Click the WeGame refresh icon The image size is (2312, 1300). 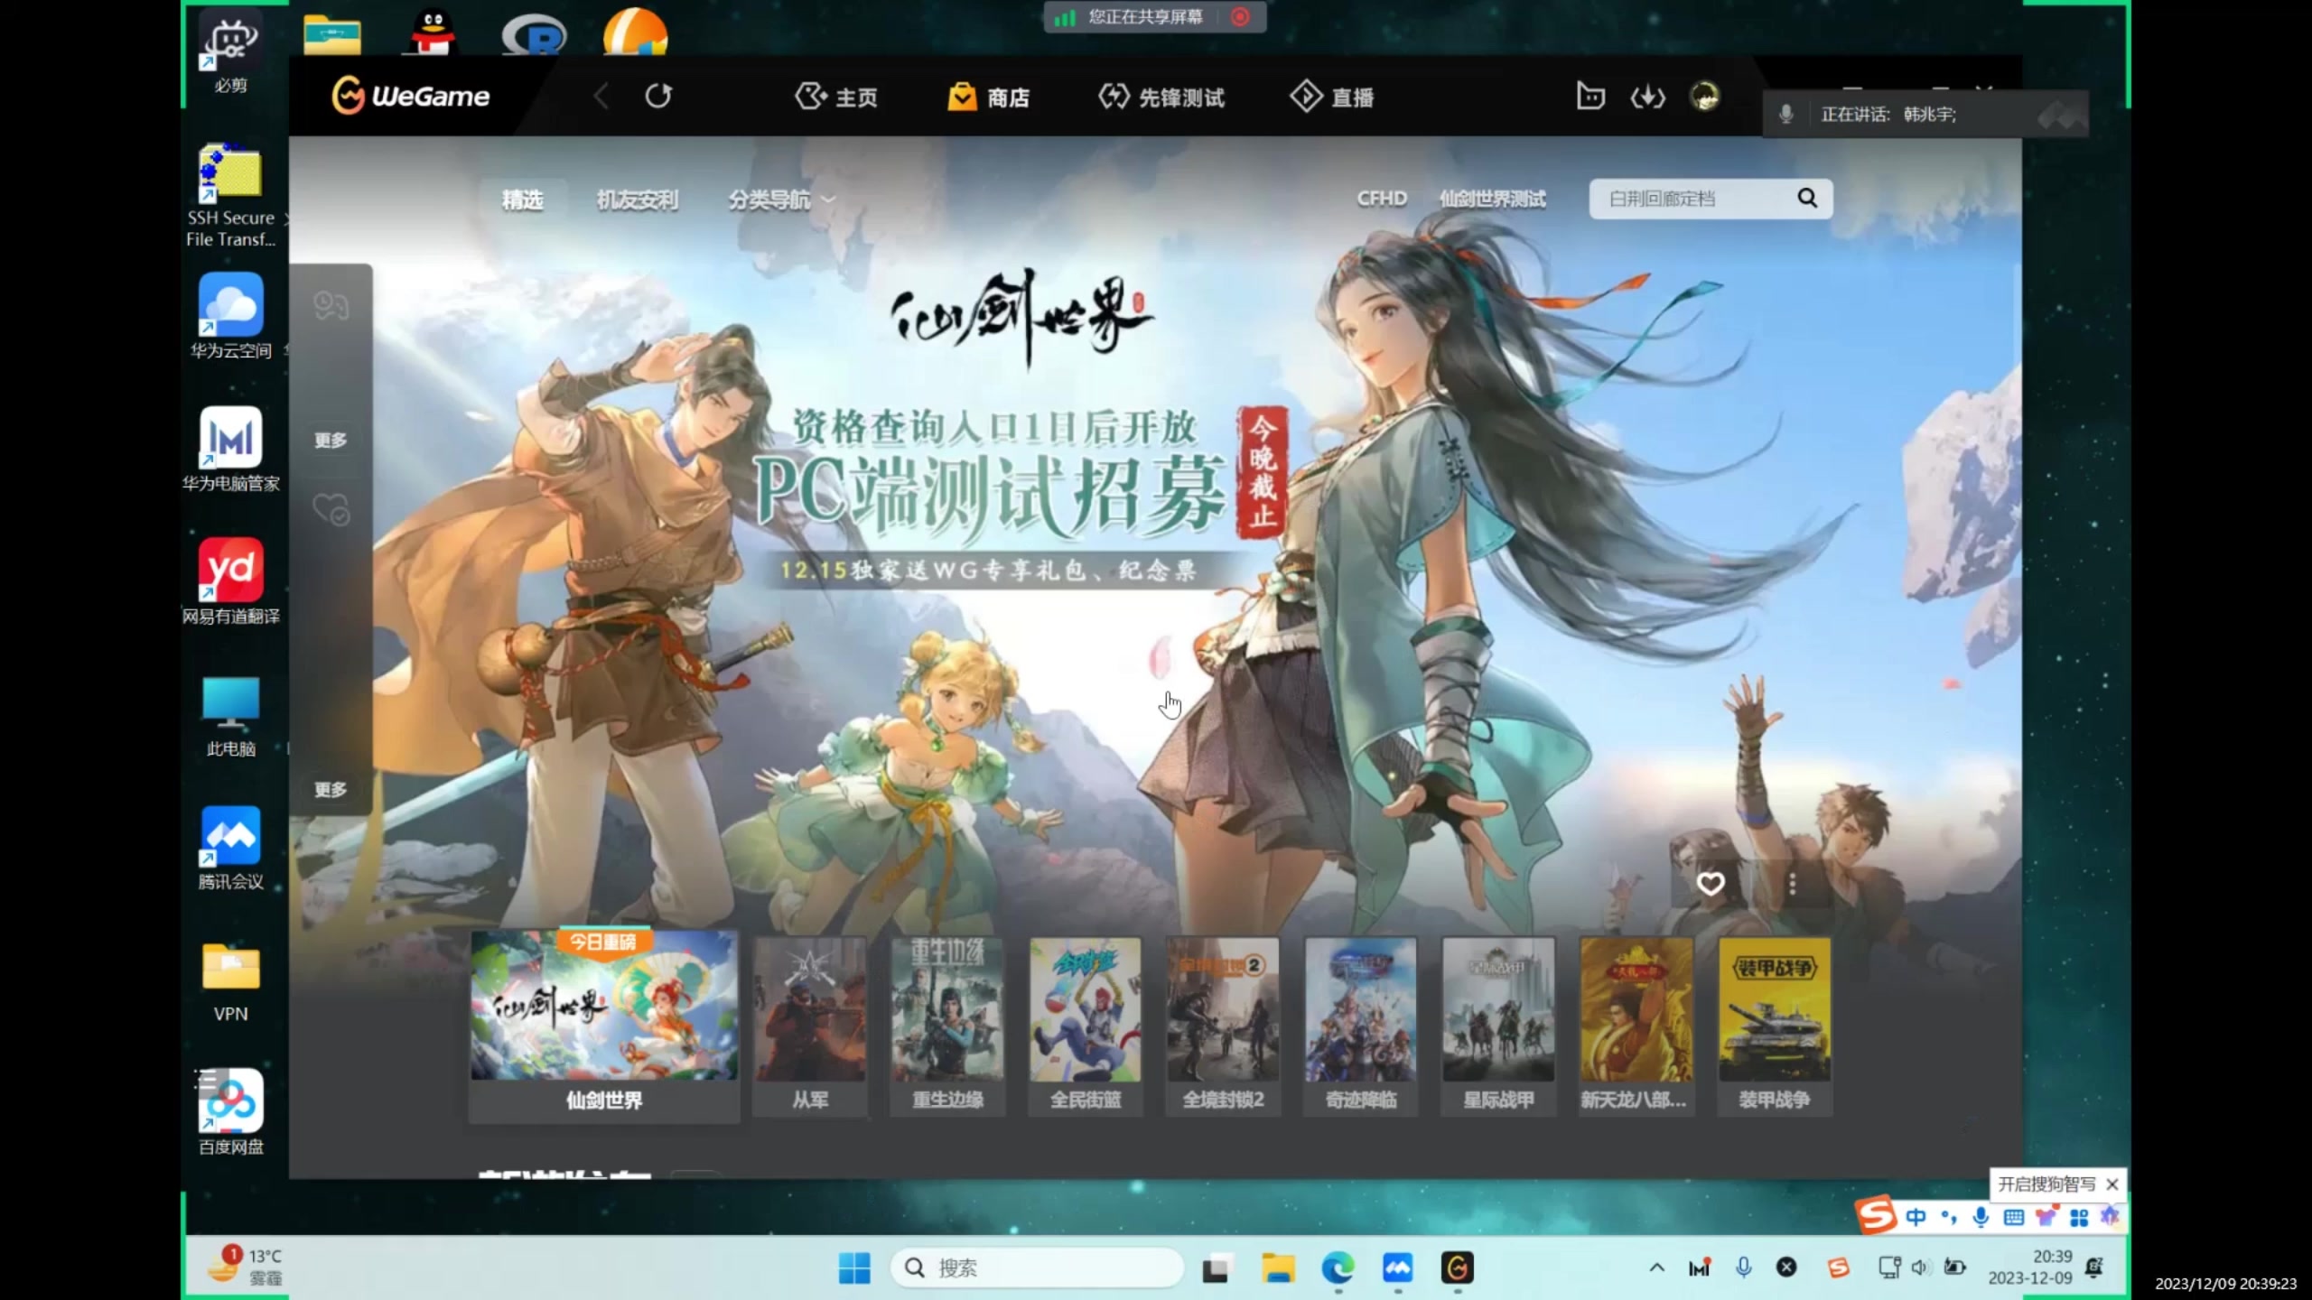point(658,96)
